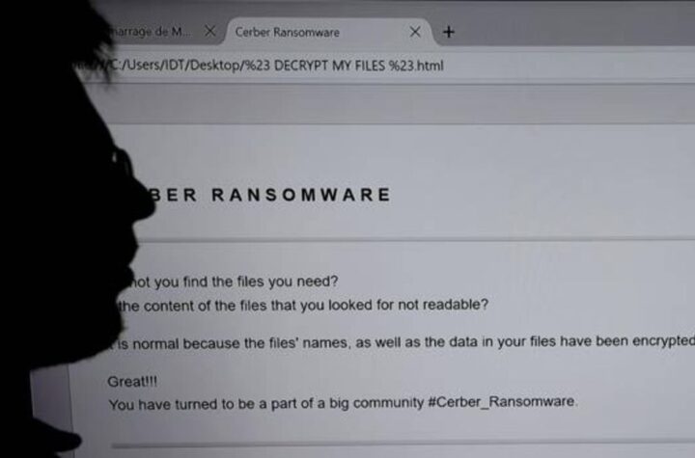Close the Cerber Ransomware tab
Viewport: 695px width, 458px height.
pos(415,32)
